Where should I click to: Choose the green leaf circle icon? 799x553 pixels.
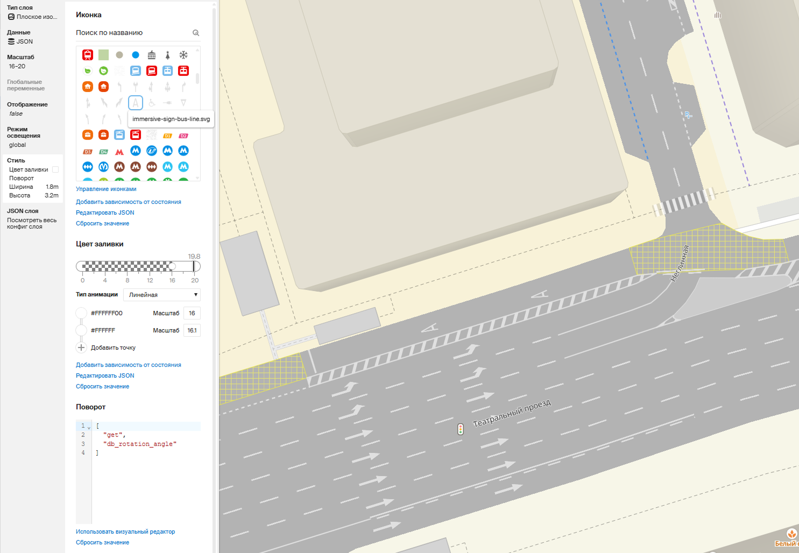point(103,70)
